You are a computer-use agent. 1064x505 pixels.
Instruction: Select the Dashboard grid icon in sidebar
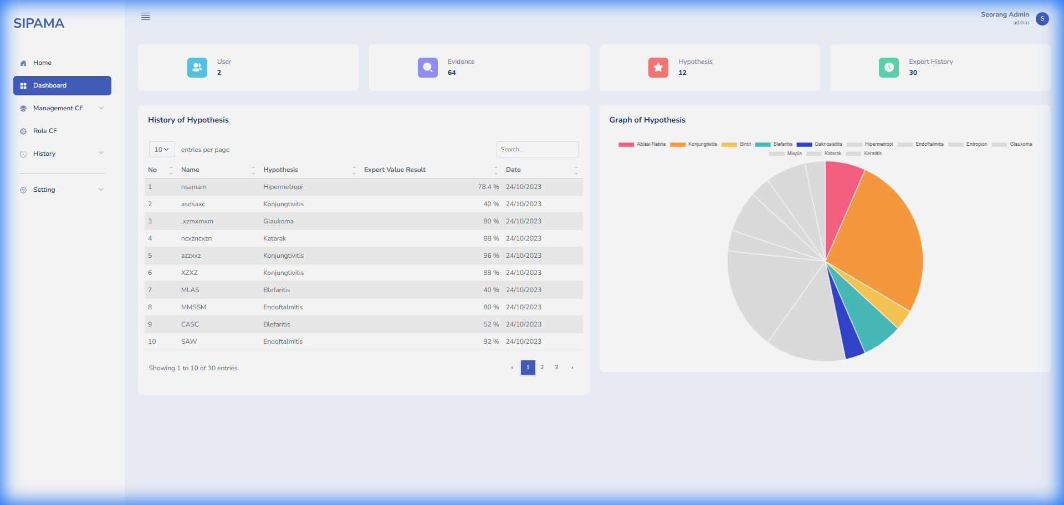coord(23,85)
